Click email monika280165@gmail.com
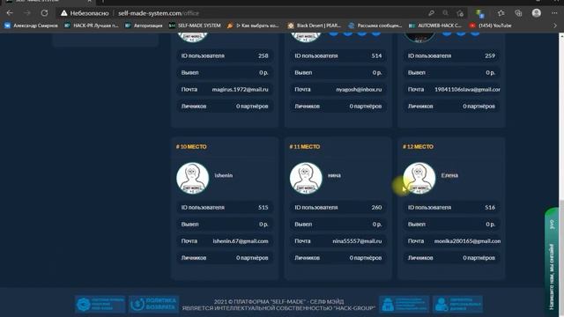 [467, 241]
